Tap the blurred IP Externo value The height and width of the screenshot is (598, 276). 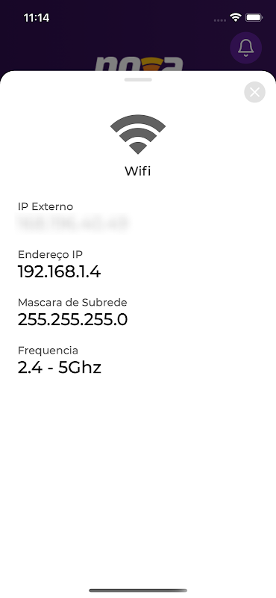[x=72, y=224]
